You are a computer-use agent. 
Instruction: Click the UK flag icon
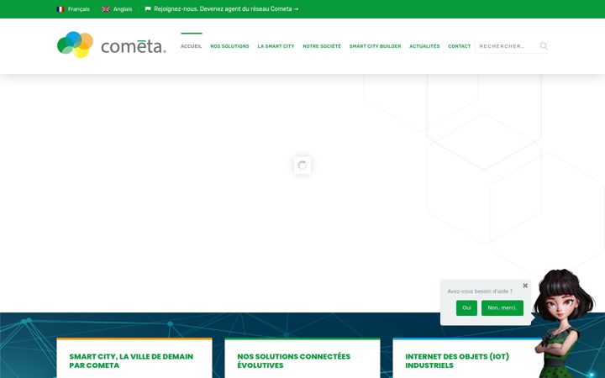(x=106, y=9)
